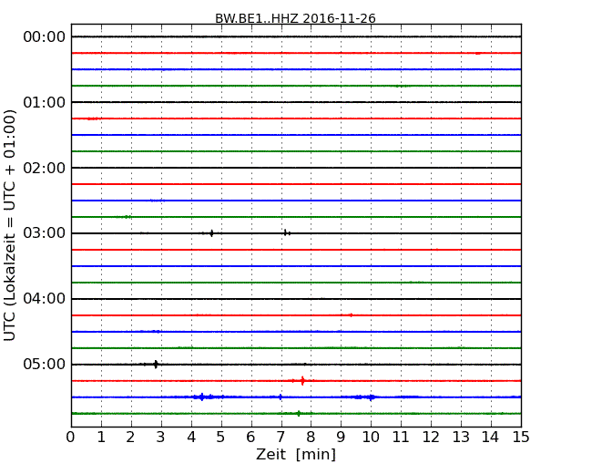Click x-axis tick label 6
The image size is (592, 474).
point(250,438)
